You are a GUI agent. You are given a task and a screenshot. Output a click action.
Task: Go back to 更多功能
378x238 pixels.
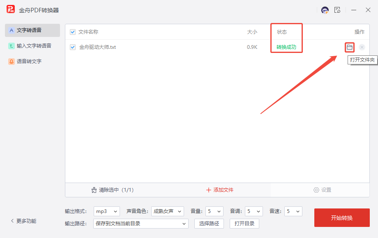click(24, 221)
